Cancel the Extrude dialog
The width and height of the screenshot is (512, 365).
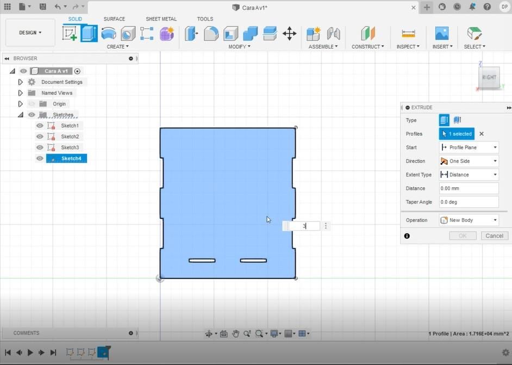(x=494, y=236)
